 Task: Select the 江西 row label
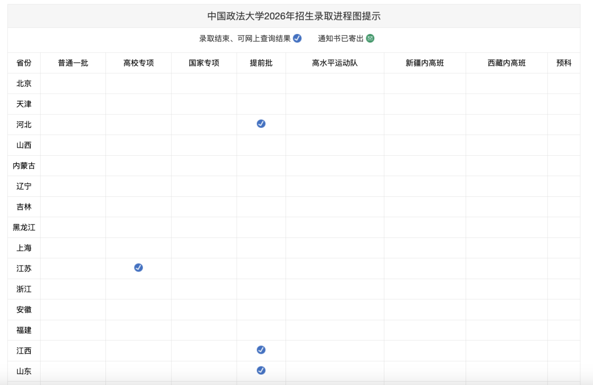coord(24,350)
